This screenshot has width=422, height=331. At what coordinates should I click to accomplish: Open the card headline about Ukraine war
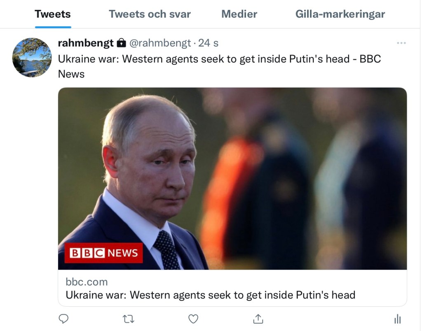point(210,295)
